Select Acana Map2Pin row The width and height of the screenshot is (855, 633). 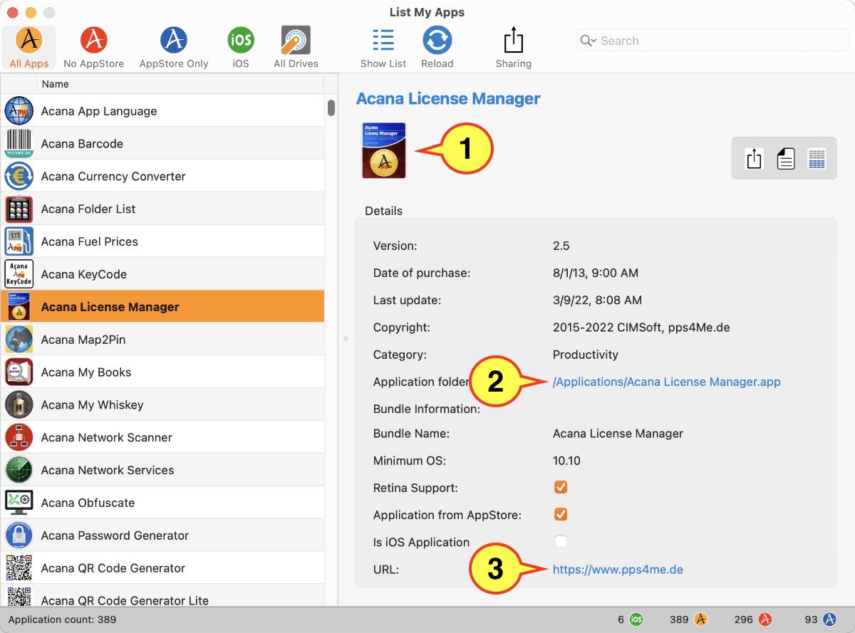click(x=162, y=340)
